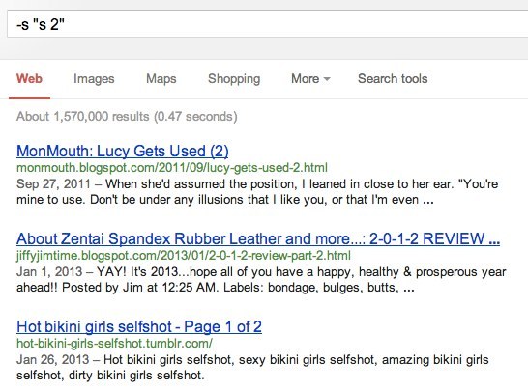This screenshot has width=528, height=391.
Task: Open Search tools options
Action: tap(393, 78)
